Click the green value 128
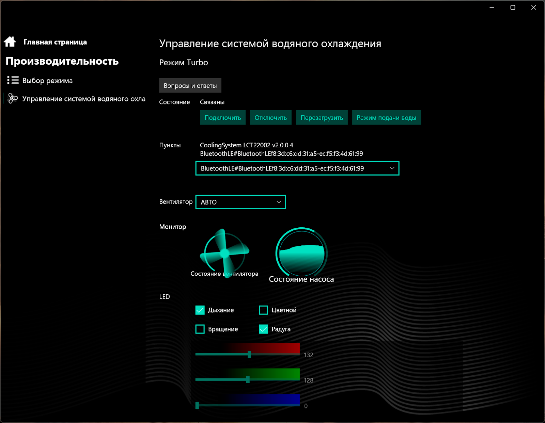 [x=309, y=380]
